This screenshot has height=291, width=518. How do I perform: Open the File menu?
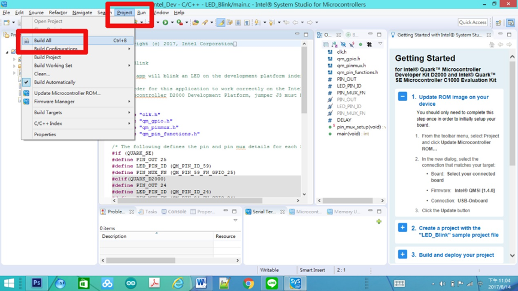tap(6, 13)
